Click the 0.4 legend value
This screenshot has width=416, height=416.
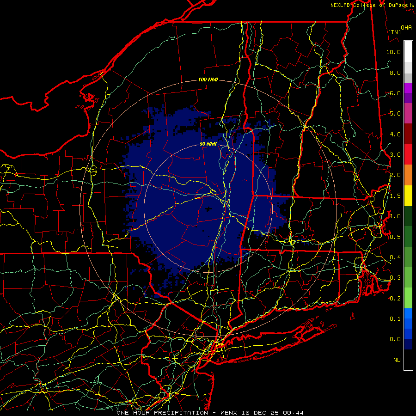(395, 257)
